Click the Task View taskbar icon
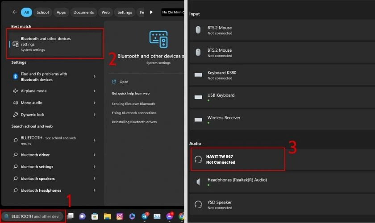 (71, 216)
